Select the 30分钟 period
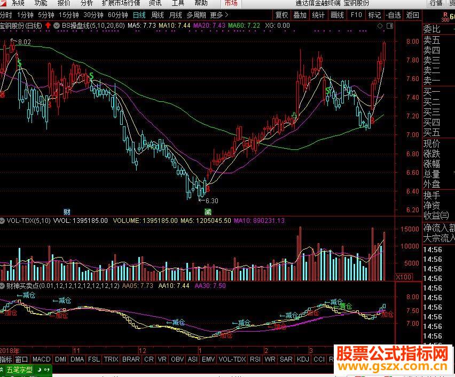Image resolution: width=455 pixels, height=377 pixels. 93,15
